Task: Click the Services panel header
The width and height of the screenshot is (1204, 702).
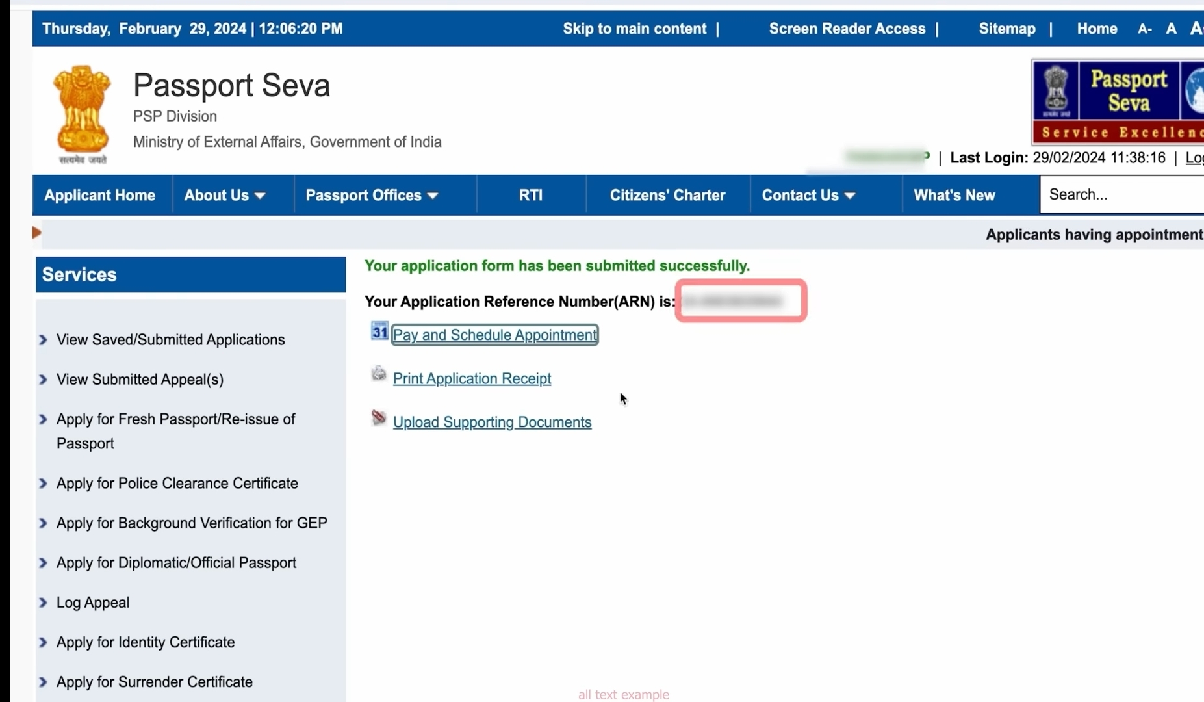Action: coord(191,274)
